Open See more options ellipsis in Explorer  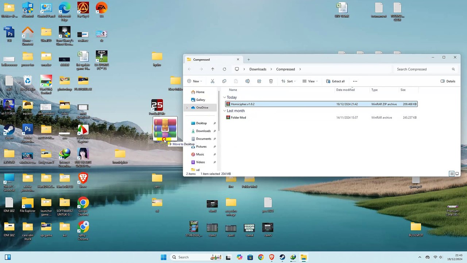coord(355,81)
